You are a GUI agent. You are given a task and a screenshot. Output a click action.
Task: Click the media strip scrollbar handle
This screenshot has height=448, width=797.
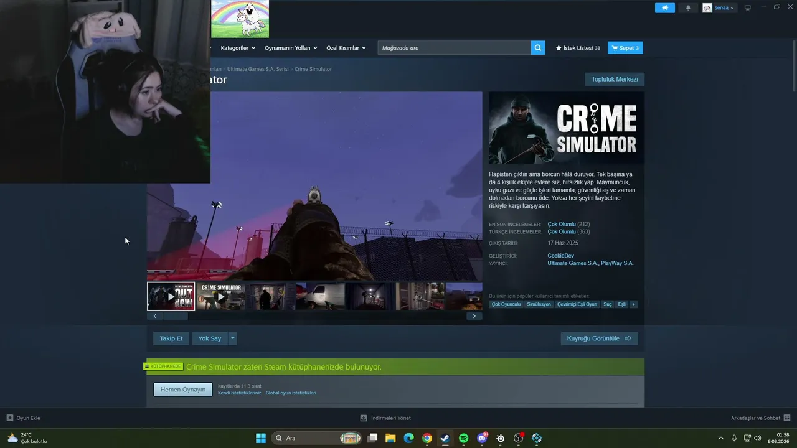(x=175, y=316)
